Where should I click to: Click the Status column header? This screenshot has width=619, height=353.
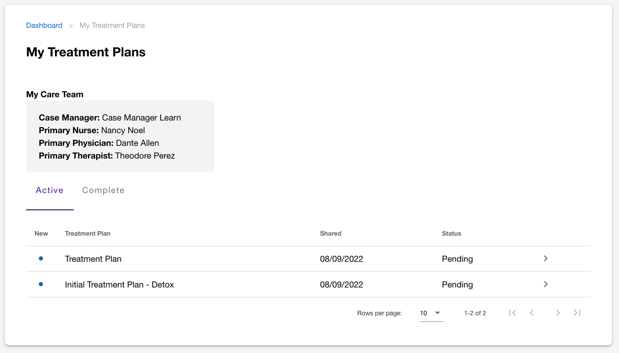[x=451, y=234]
